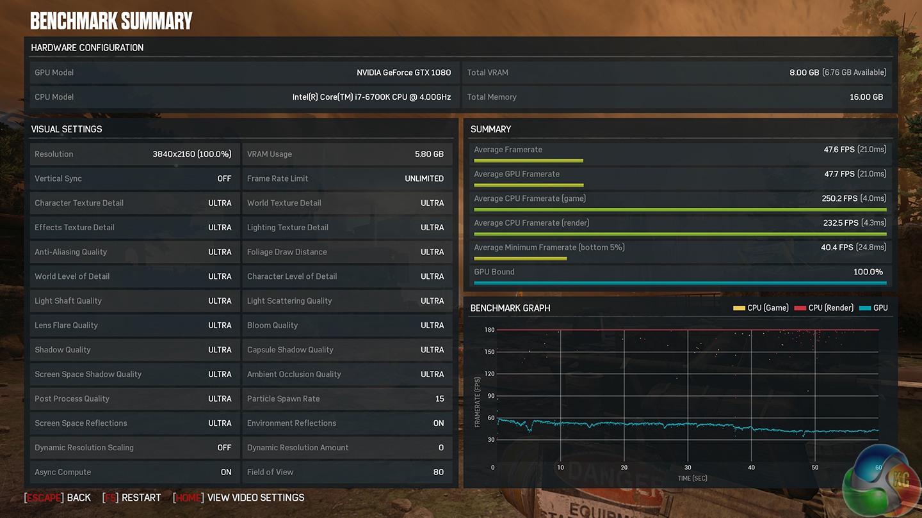Viewport: 922px width, 518px height.
Task: Click the [HOME] key hint
Action: [x=188, y=498]
